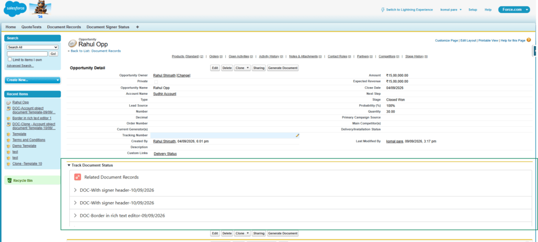Click the orange help question mark icon
538x242 pixels.
pos(529,40)
